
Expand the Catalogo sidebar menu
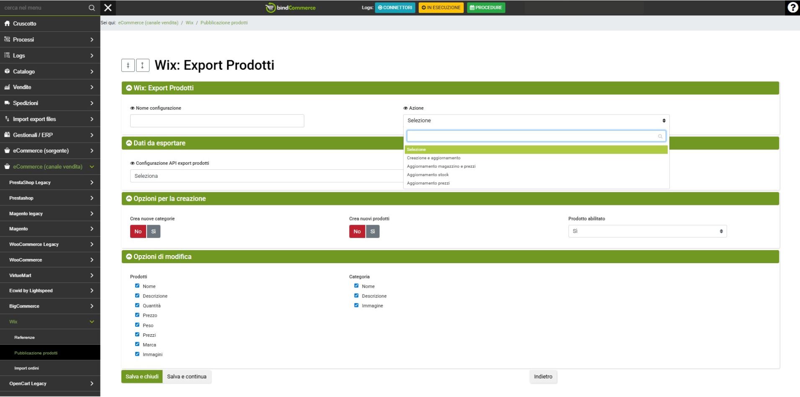click(50, 72)
